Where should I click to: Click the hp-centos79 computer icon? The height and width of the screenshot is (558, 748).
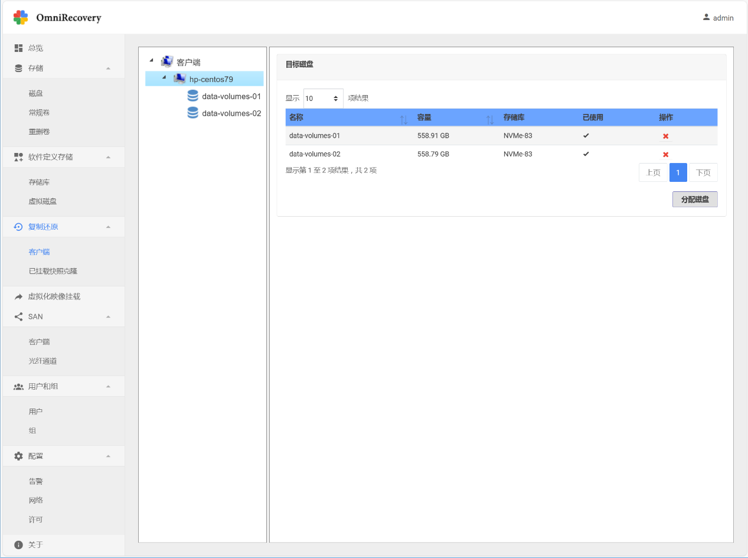click(x=179, y=79)
